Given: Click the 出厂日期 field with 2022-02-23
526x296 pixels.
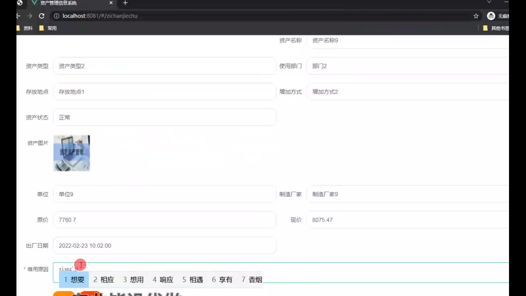Looking at the screenshot, I should click(165, 246).
